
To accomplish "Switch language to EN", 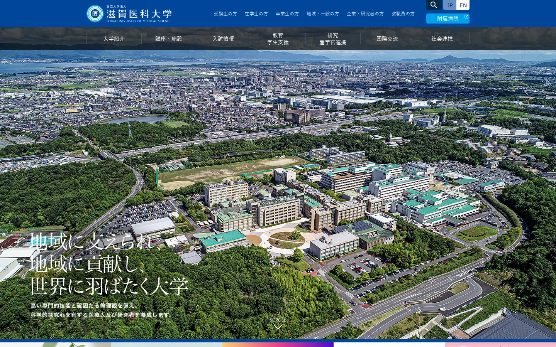I will coord(463,5).
